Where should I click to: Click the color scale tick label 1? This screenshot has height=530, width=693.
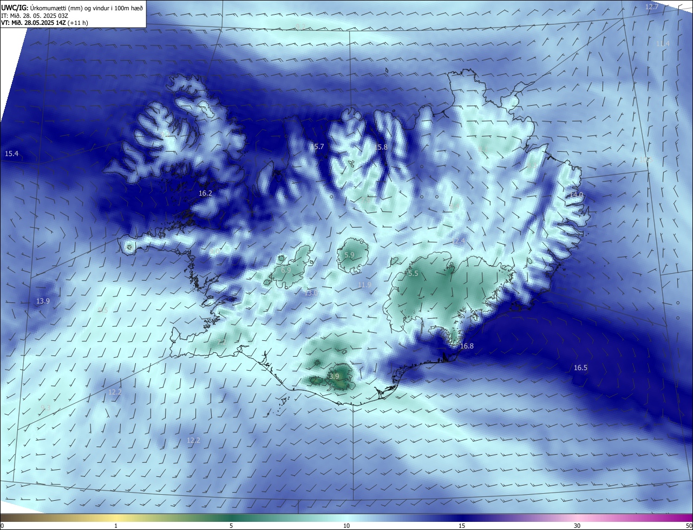(116, 526)
